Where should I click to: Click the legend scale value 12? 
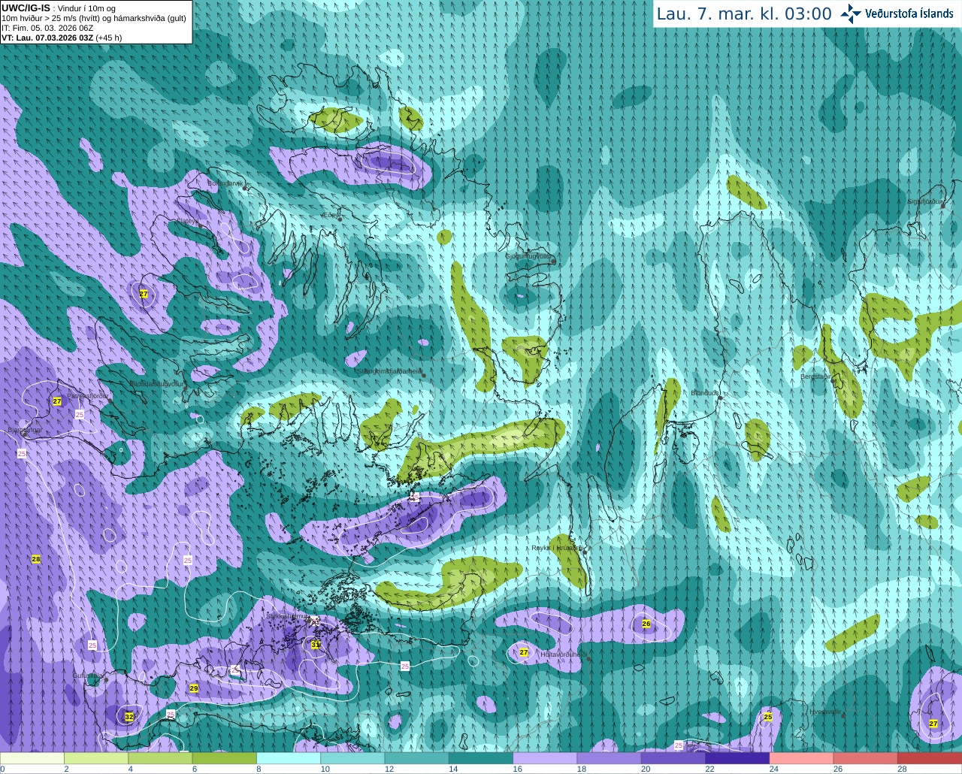389,769
